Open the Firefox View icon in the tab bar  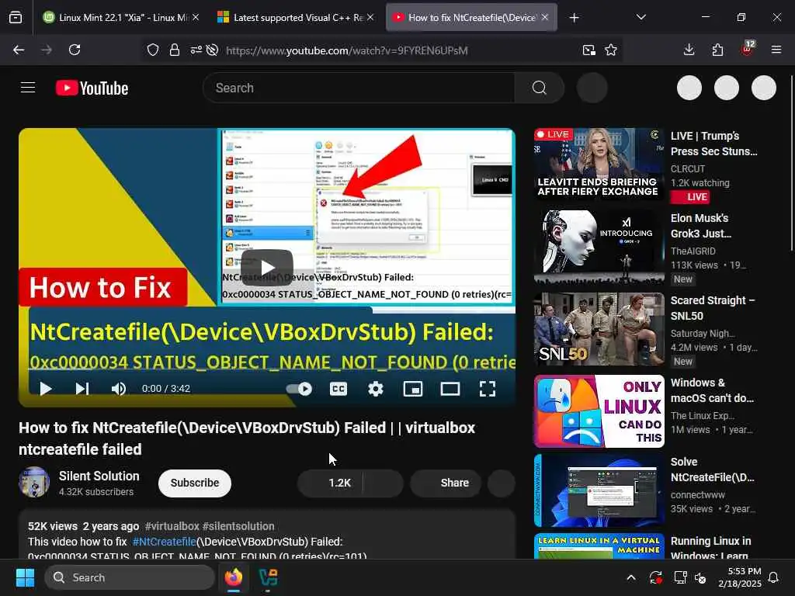pos(16,18)
